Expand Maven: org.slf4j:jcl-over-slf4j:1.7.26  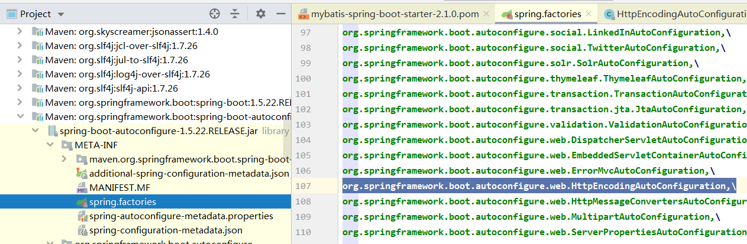point(20,46)
